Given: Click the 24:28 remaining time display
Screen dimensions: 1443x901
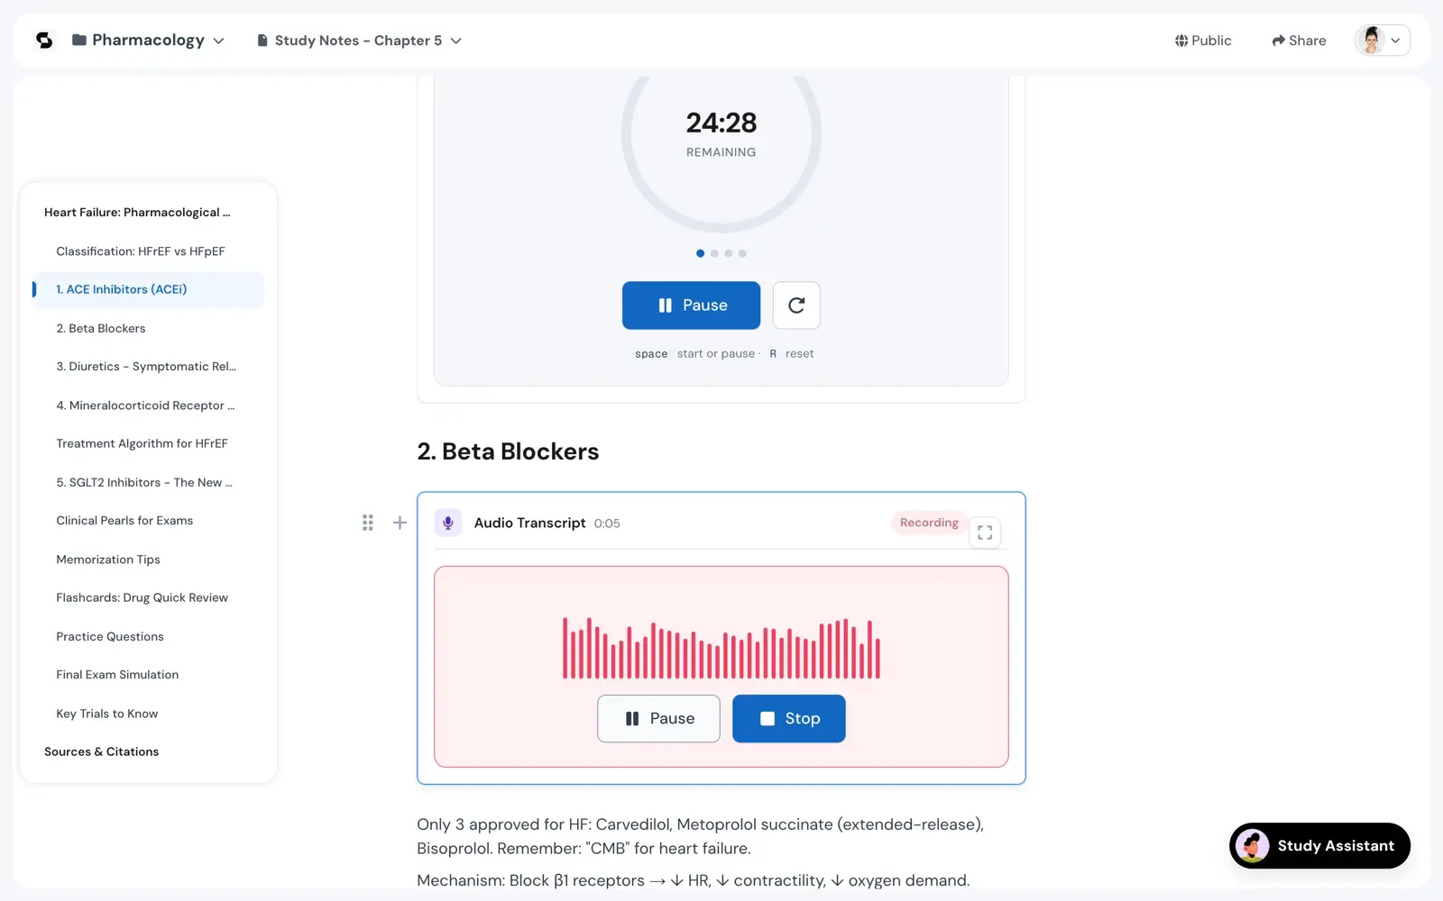Looking at the screenshot, I should 721,123.
